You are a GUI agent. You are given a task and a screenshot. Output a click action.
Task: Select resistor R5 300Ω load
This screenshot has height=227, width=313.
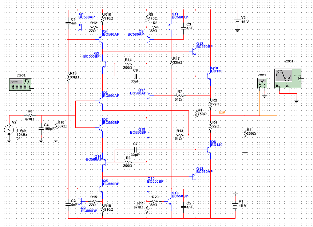pos(245,133)
